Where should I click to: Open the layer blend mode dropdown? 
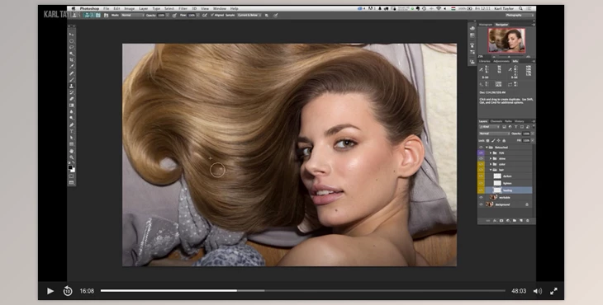point(494,134)
